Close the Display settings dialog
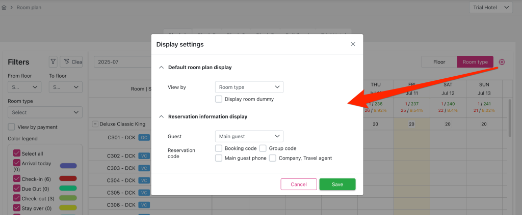This screenshot has height=215, width=522. pyautogui.click(x=353, y=44)
